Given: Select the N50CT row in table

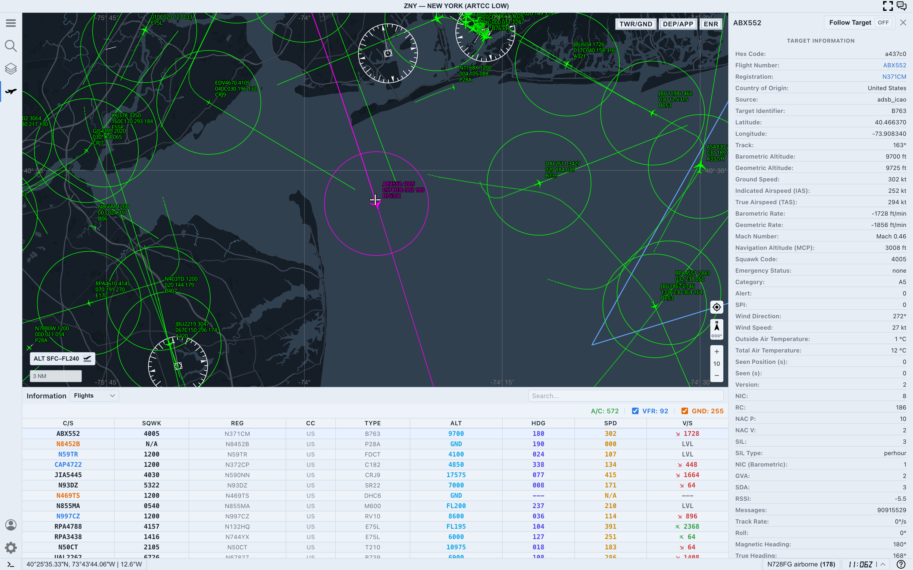Looking at the screenshot, I should (375, 547).
